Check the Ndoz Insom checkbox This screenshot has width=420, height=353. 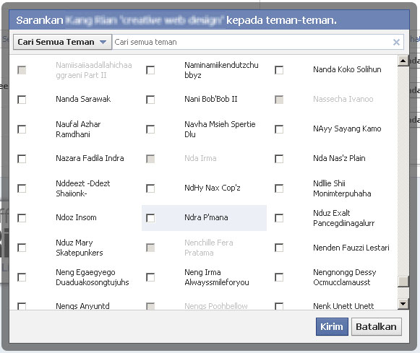[x=22, y=218]
